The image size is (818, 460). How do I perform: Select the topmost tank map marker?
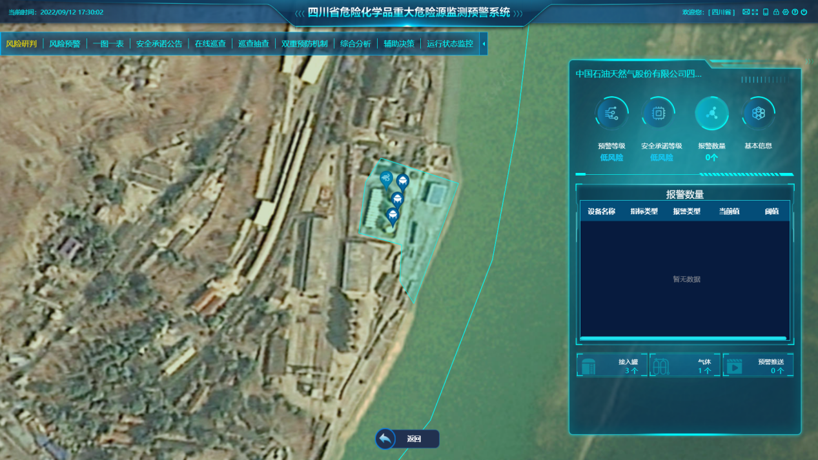point(403,183)
